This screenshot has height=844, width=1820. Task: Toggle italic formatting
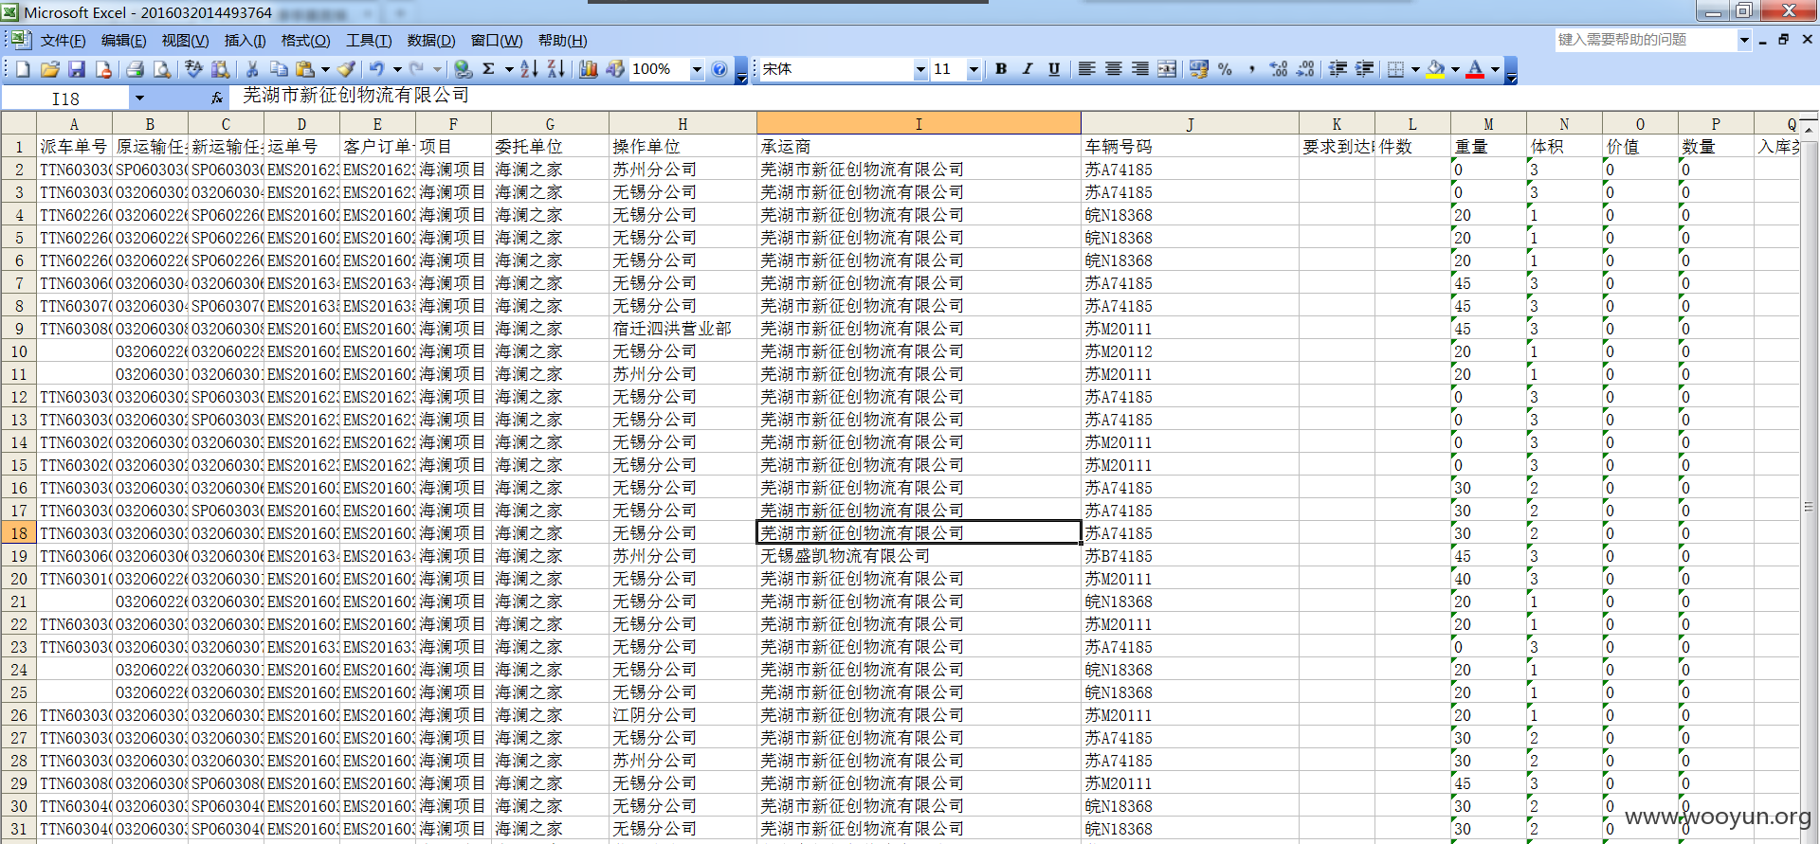[1028, 69]
